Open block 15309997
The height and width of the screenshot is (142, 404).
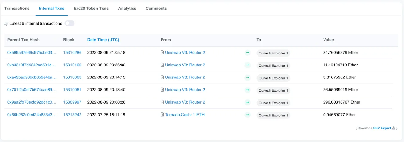pos(72,102)
